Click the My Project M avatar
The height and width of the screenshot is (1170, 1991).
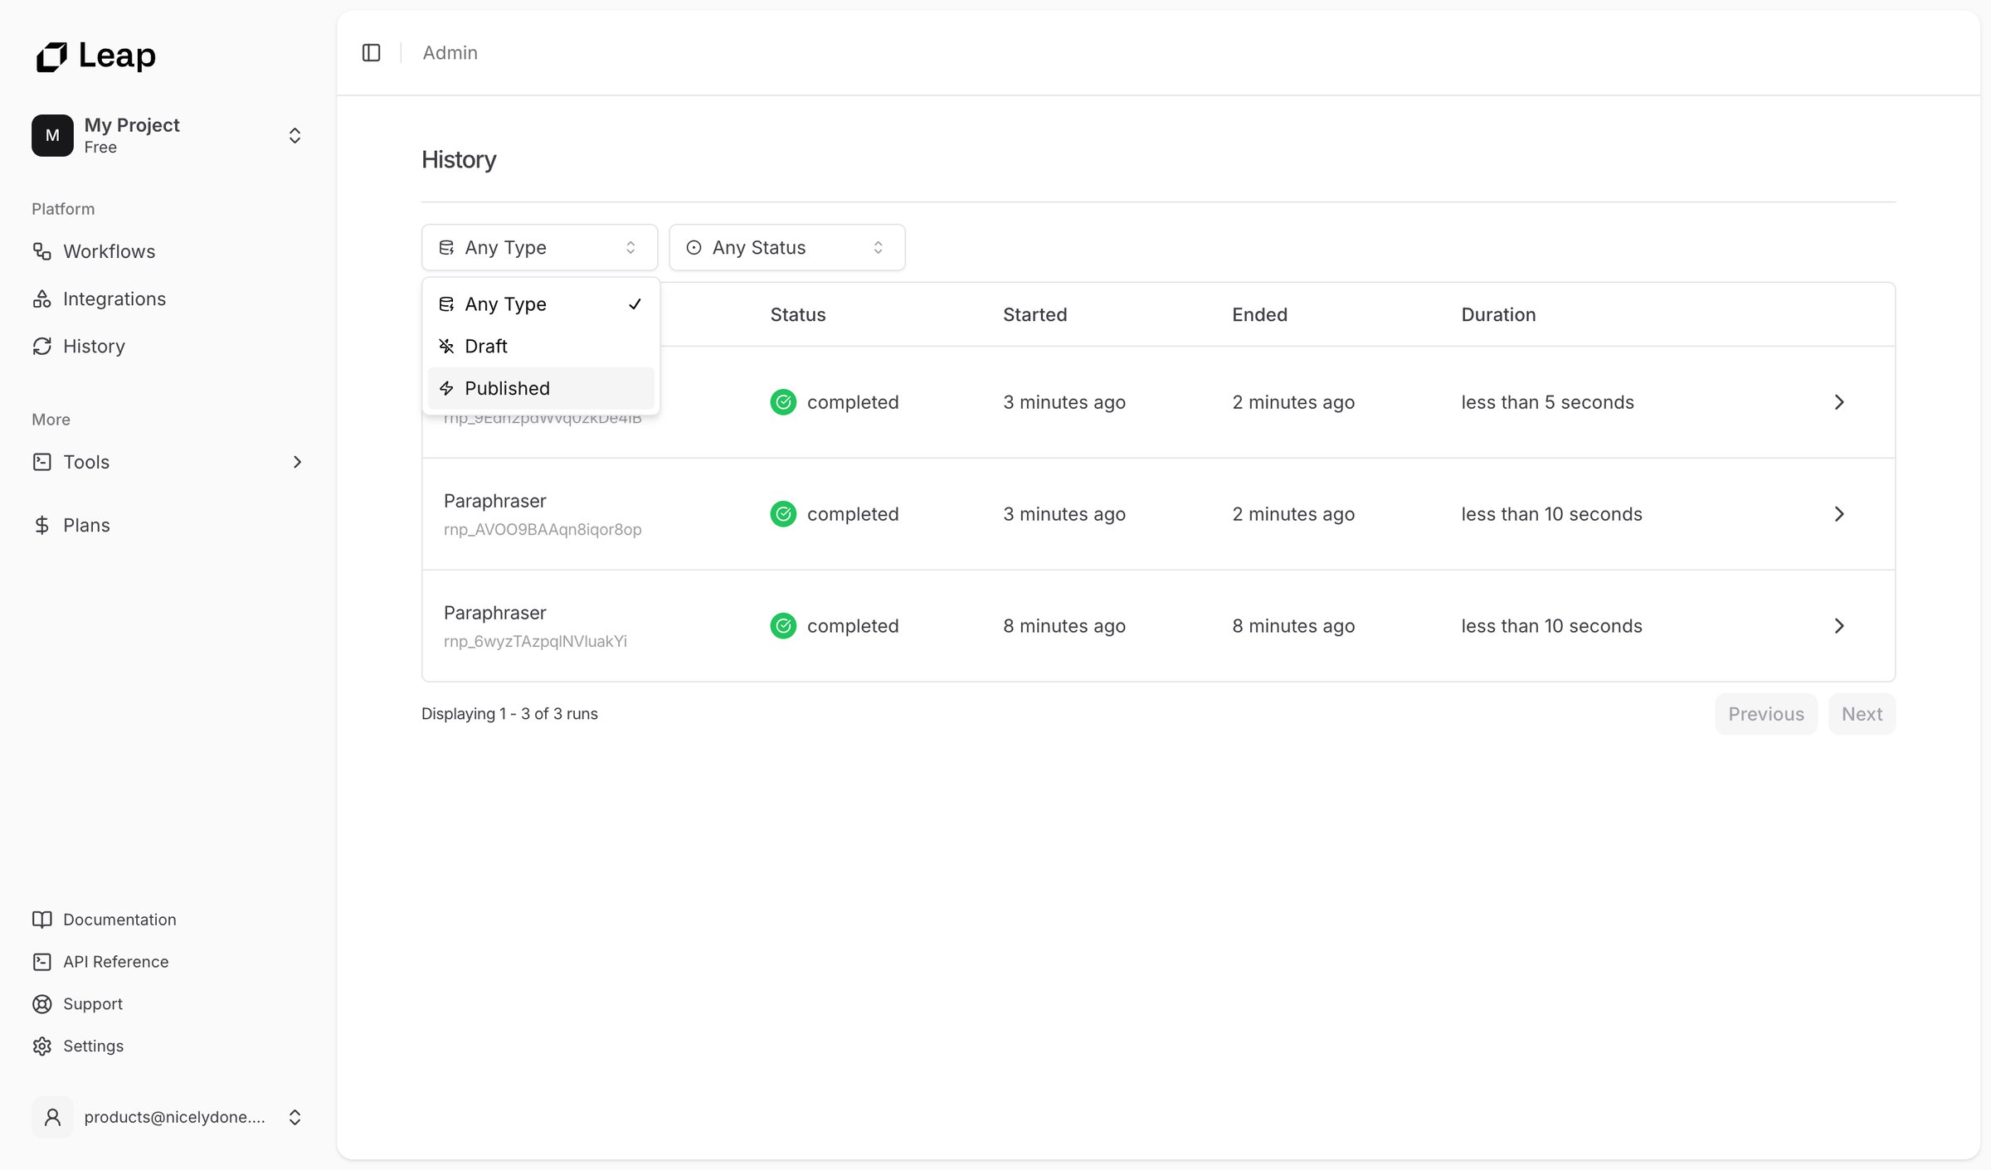tap(52, 135)
